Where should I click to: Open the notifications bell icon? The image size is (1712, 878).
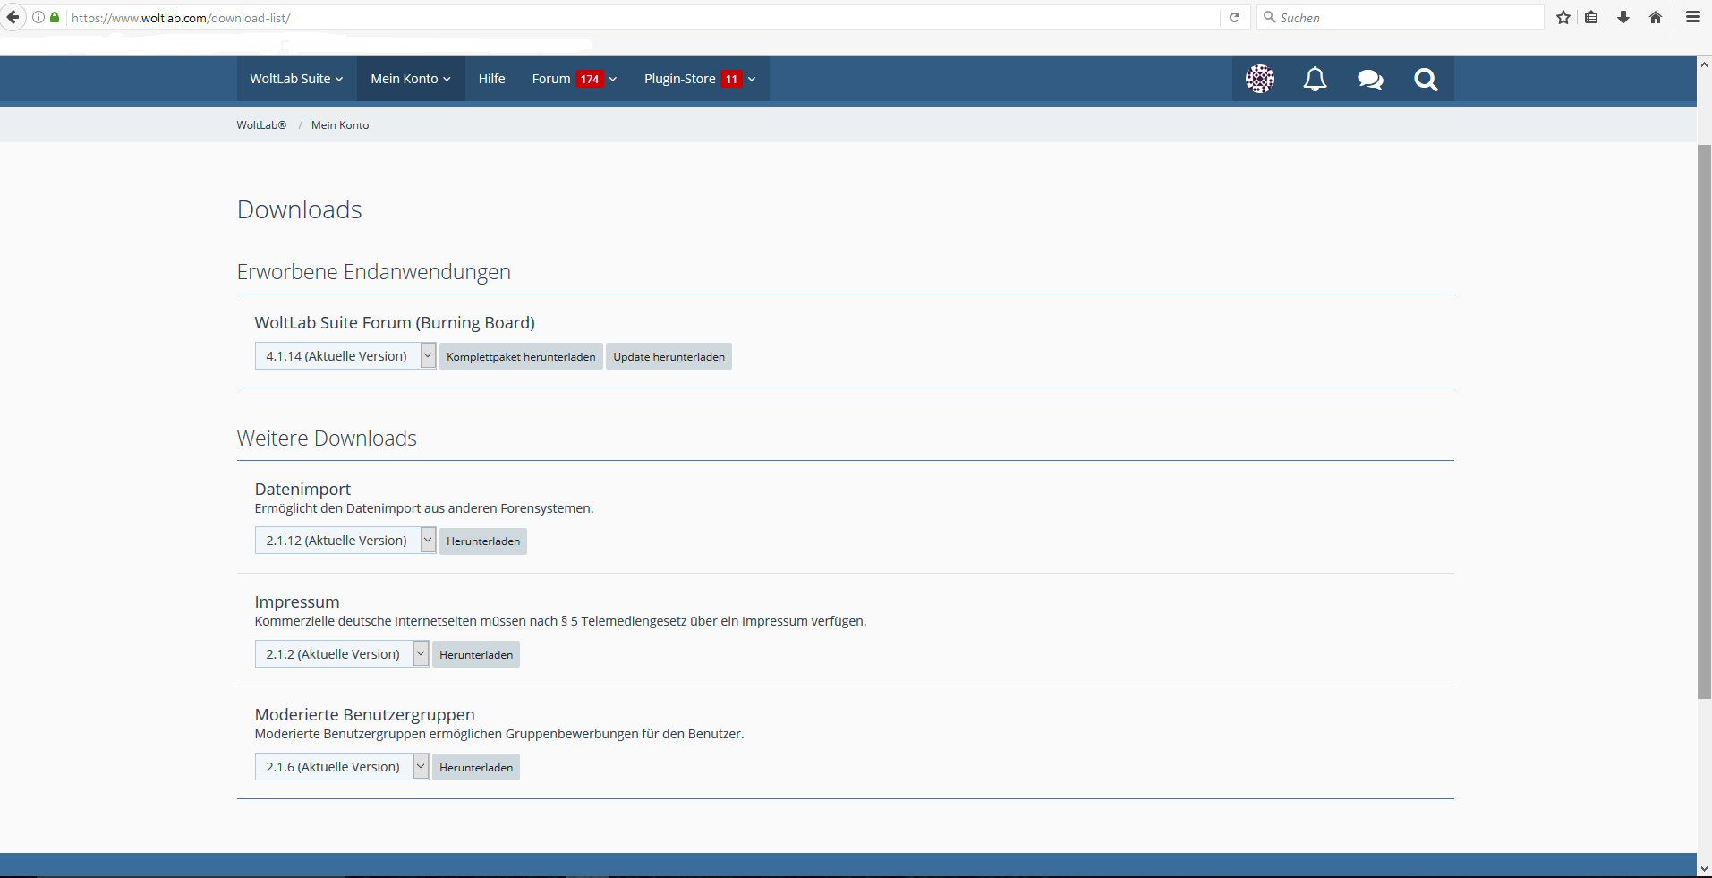point(1315,79)
